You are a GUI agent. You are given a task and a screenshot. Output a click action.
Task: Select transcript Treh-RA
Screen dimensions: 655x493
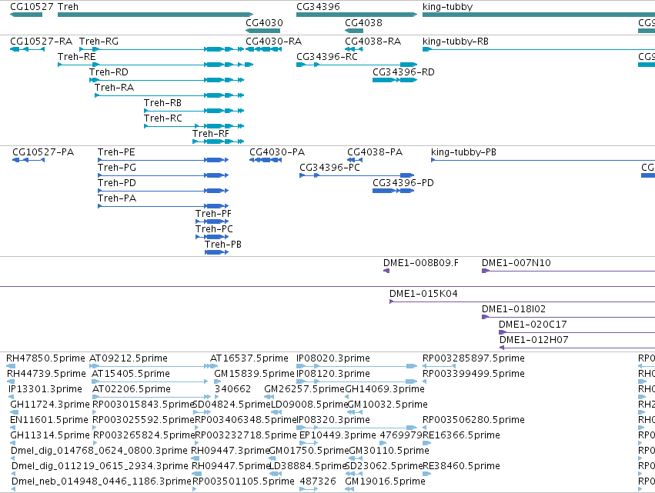coord(169,95)
